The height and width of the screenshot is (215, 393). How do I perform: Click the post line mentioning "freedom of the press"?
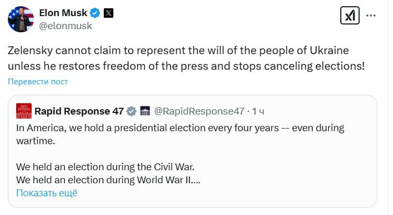pos(186,66)
